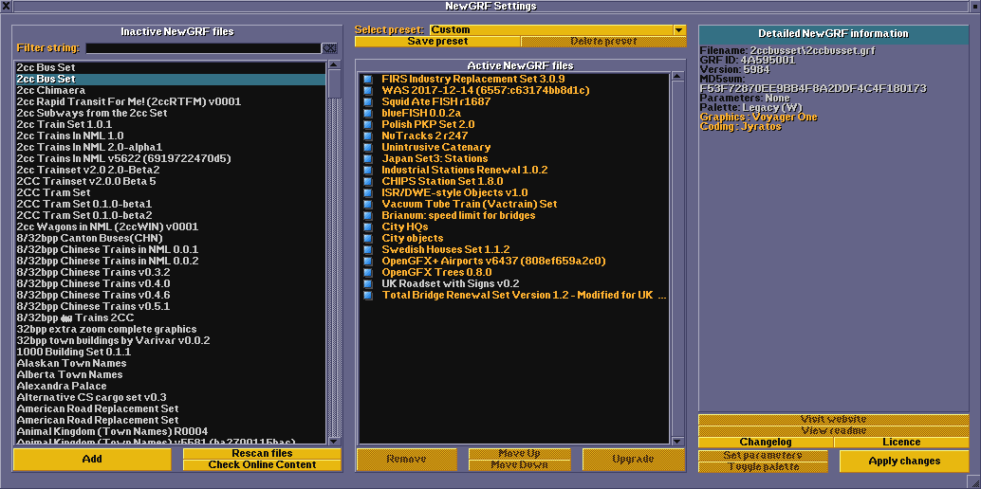Screen dimensions: 981x489
Task: Select Alaskan Town Names
Action: point(170,363)
